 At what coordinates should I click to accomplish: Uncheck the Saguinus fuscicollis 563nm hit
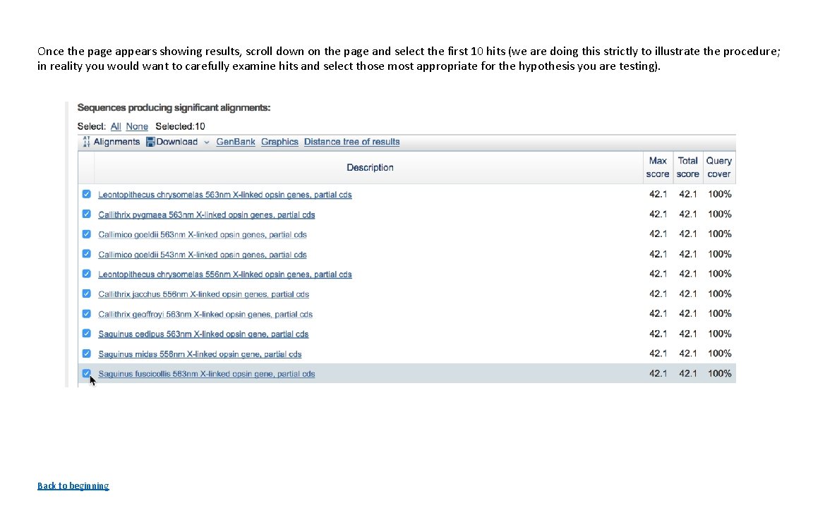86,373
